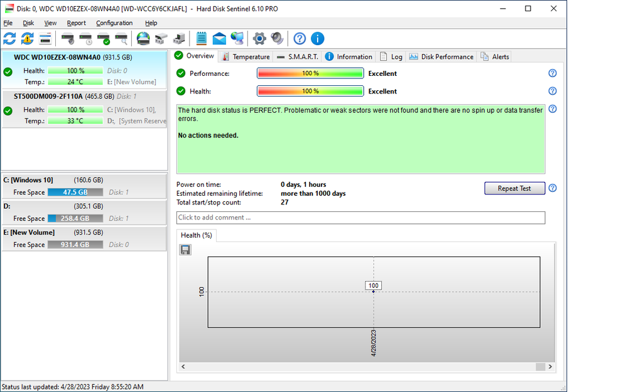Click the graph scrollbar right arrow
This screenshot has width=643, height=392.
550,367
